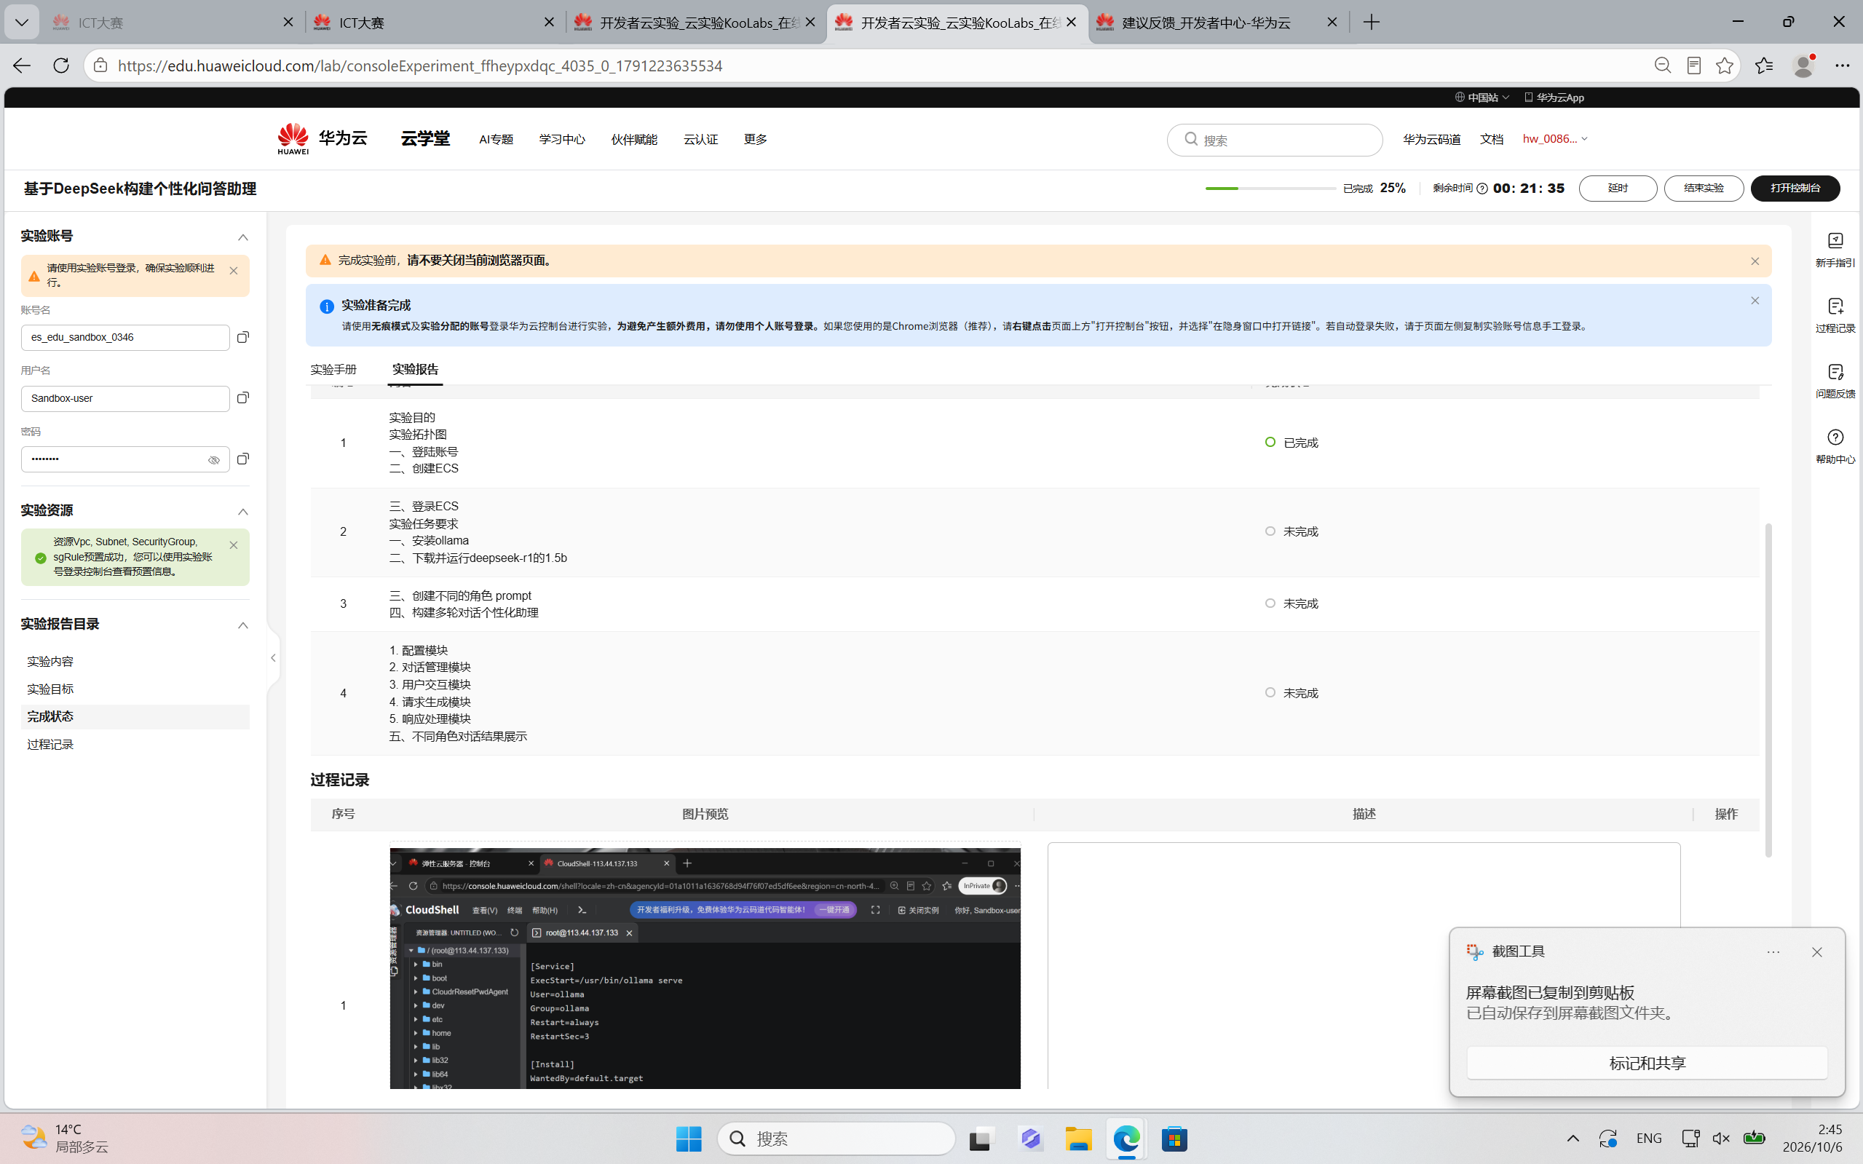Image resolution: width=1863 pixels, height=1164 pixels.
Task: Copy the Sandbox-user username
Action: 242,398
